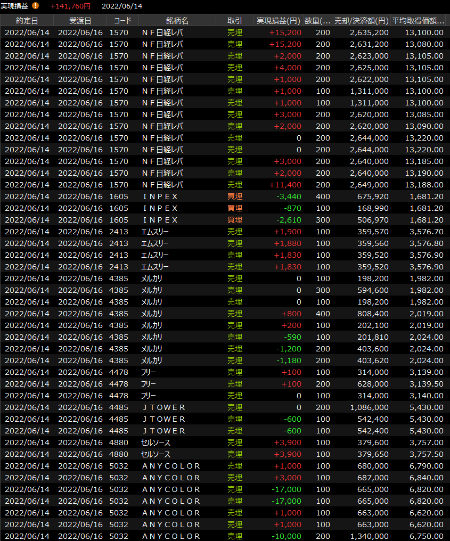450x541 pixels.
Task: Select the NF日経レバ row with +11,400 profit
Action: (x=224, y=185)
